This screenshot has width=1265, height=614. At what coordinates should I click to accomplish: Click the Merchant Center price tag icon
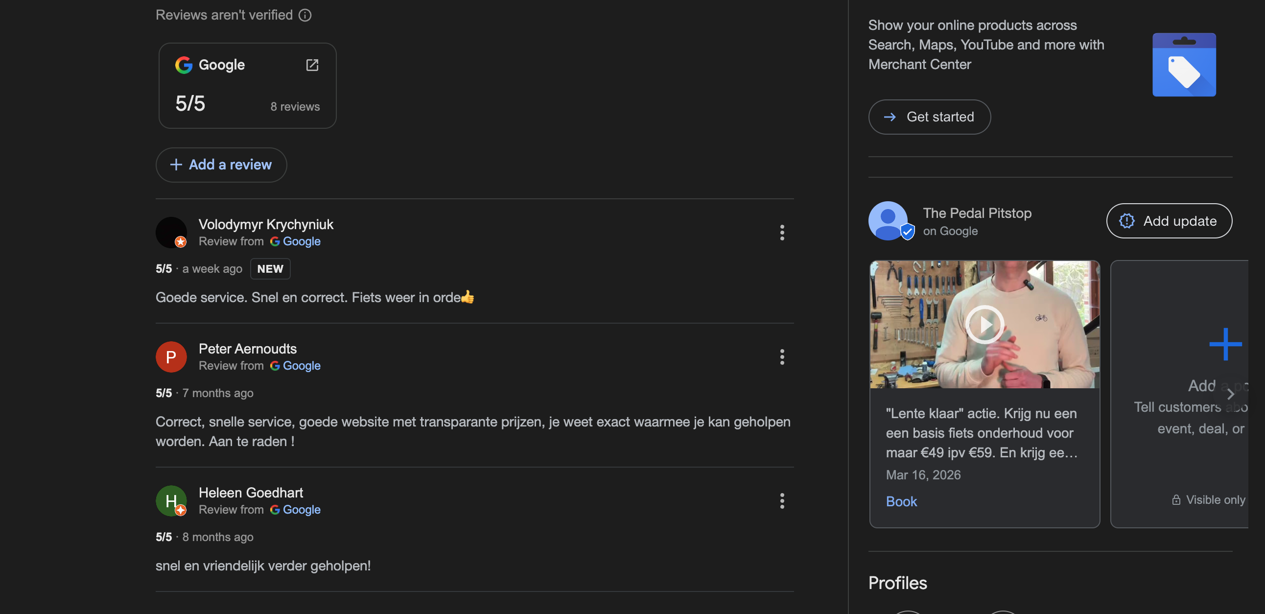tap(1184, 64)
